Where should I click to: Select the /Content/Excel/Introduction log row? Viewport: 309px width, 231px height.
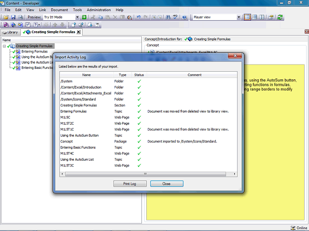pyautogui.click(x=148, y=87)
